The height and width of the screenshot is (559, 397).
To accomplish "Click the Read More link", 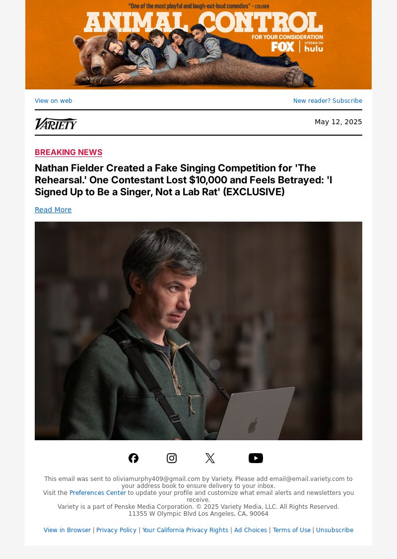I will 53,210.
